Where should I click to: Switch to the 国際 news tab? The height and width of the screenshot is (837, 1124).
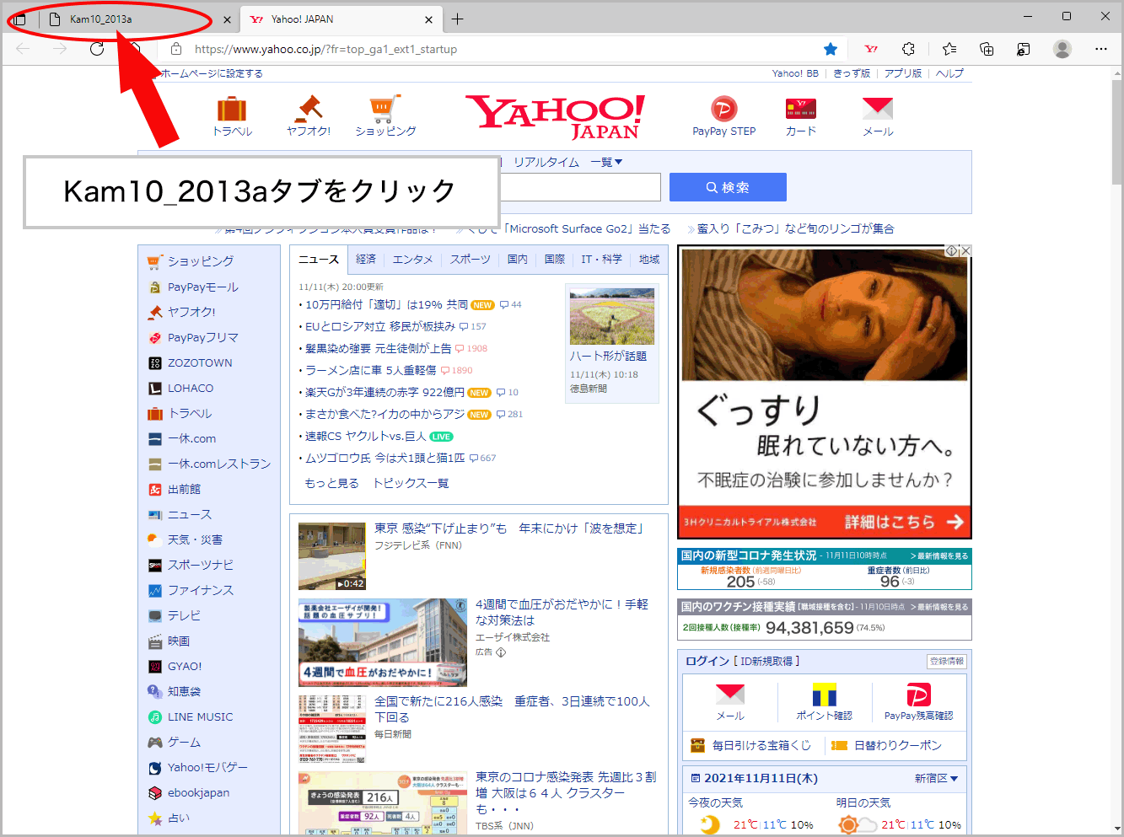point(555,260)
